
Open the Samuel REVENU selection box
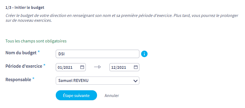tap(98, 81)
